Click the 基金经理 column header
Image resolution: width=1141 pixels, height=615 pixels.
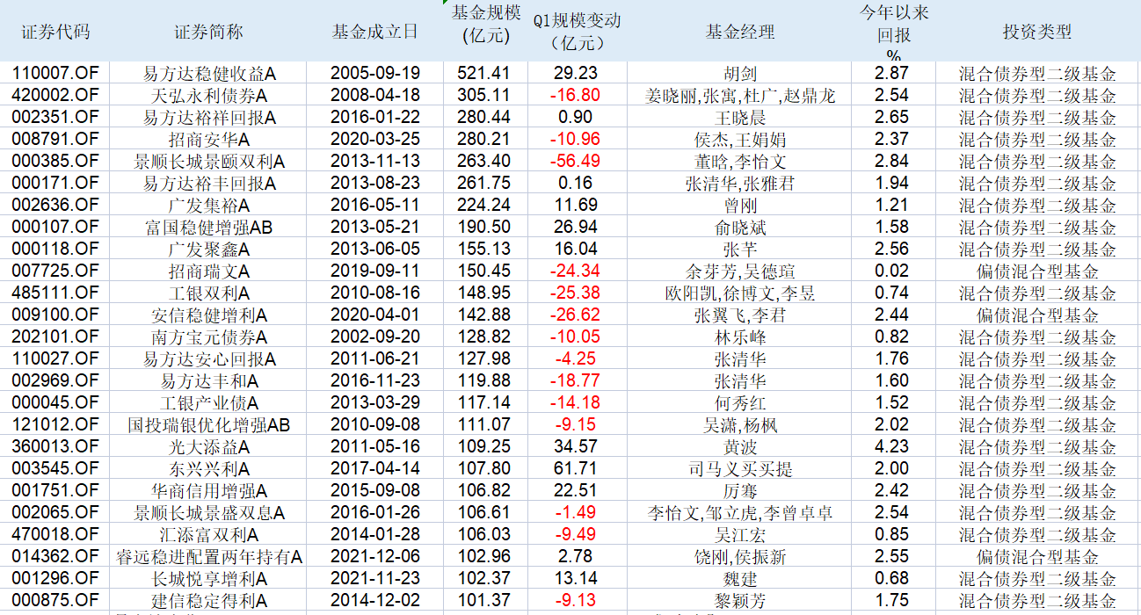[740, 32]
